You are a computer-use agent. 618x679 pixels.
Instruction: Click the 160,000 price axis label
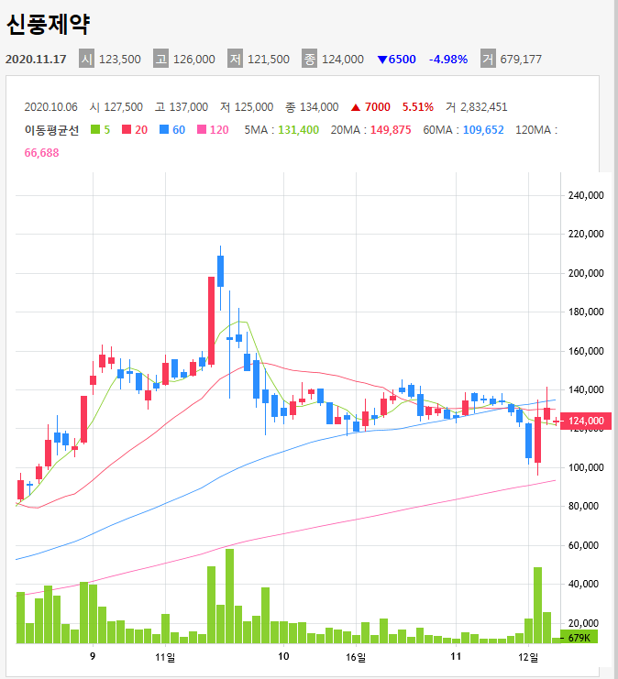pos(586,351)
